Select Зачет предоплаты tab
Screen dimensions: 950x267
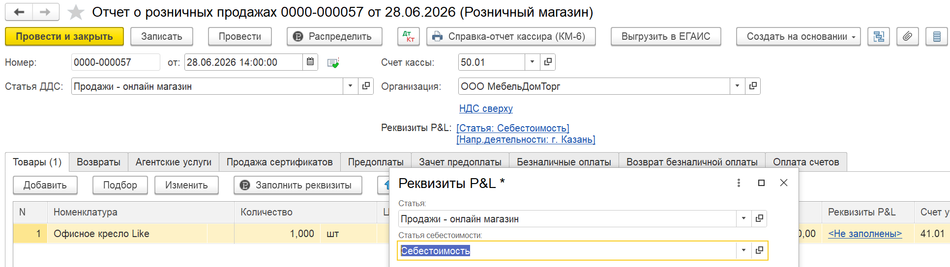tap(460, 162)
